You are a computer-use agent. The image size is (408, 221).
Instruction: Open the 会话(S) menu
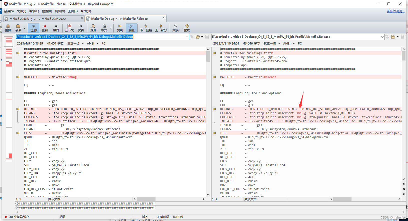point(9,11)
